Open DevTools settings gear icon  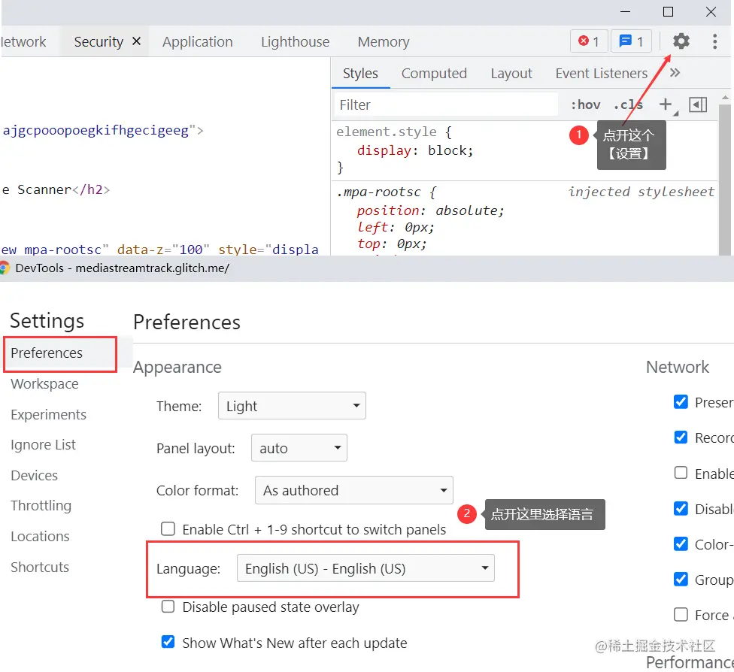(x=681, y=41)
